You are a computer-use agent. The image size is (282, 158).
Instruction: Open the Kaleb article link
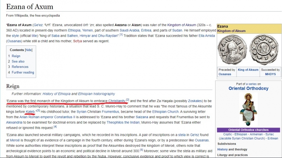point(30,112)
